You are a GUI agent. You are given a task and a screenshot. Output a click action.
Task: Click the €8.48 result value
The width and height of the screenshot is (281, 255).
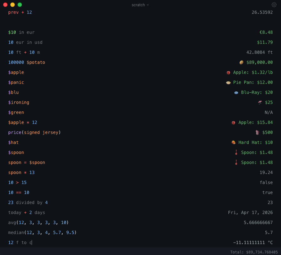[x=267, y=32]
